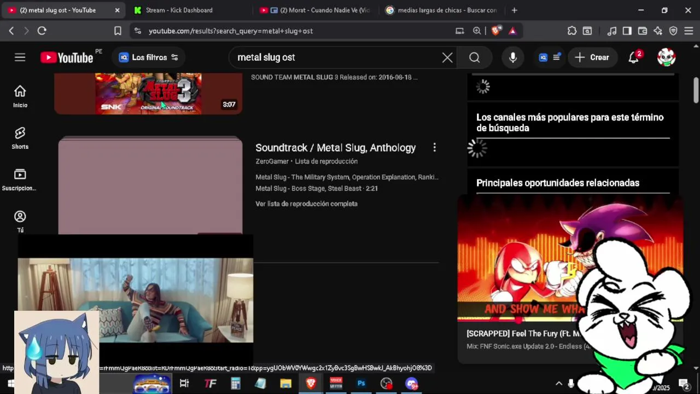700x394 pixels.
Task: Toggle the browser sidebar panel
Action: 627,31
